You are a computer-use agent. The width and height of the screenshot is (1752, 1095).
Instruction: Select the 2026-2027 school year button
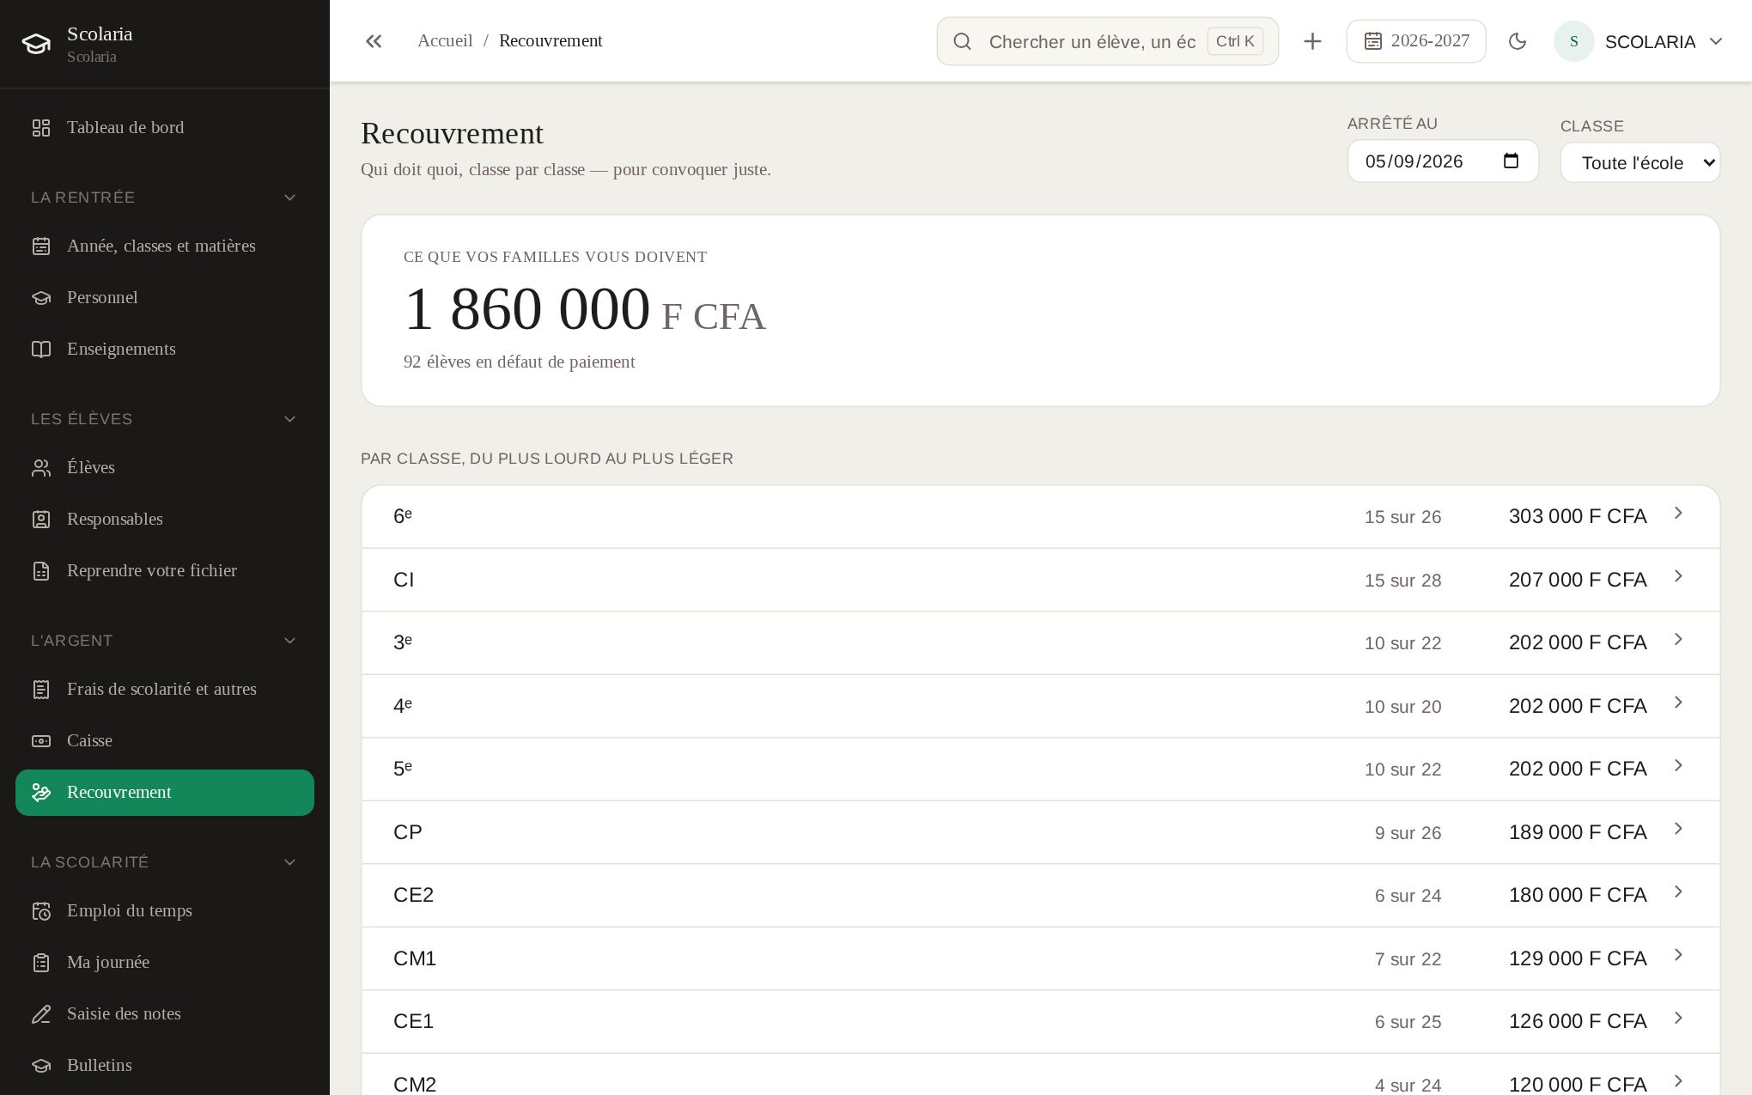pos(1416,41)
